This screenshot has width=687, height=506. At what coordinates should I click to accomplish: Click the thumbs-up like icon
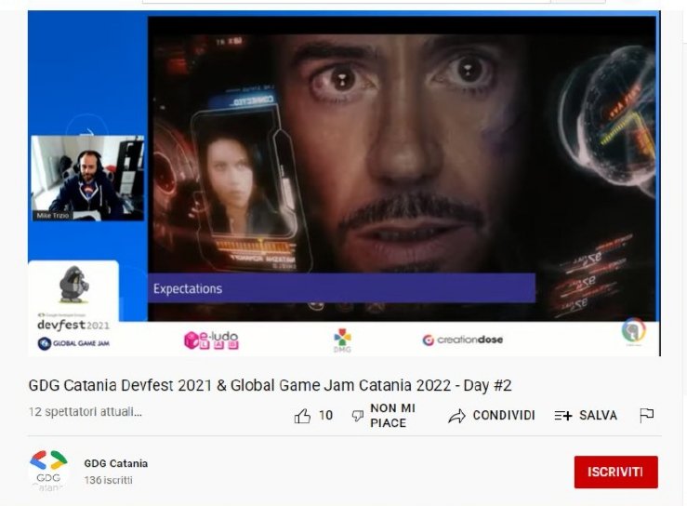[302, 416]
